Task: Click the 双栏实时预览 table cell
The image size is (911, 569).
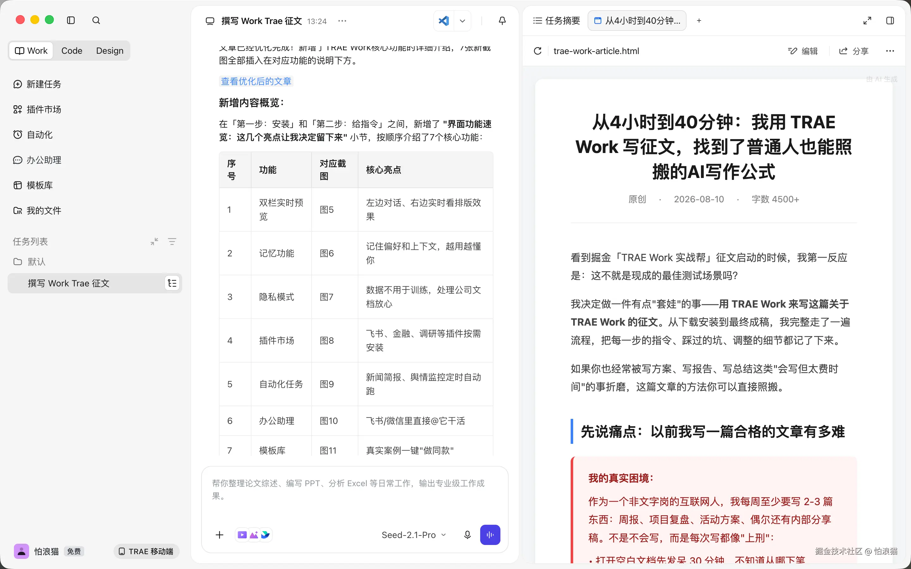Action: click(281, 210)
